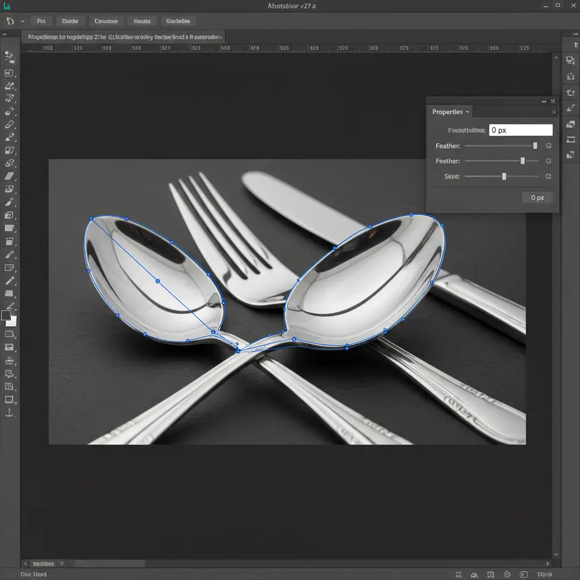The image size is (580, 580).
Task: Click reset icon beside the Slont slider
Action: 548,177
